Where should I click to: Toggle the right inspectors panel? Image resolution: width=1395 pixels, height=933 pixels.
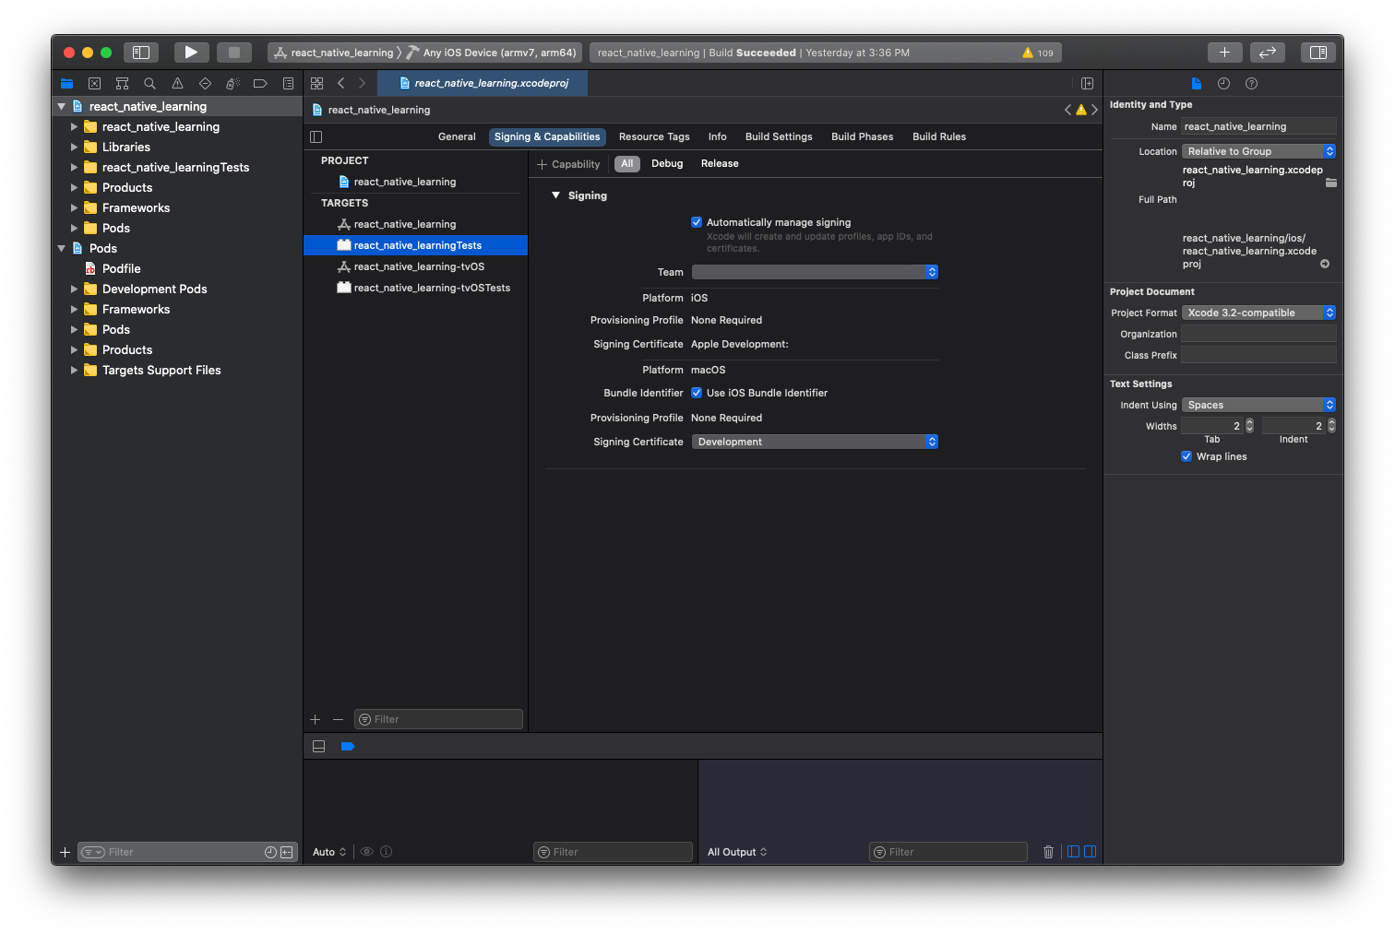[1318, 53]
